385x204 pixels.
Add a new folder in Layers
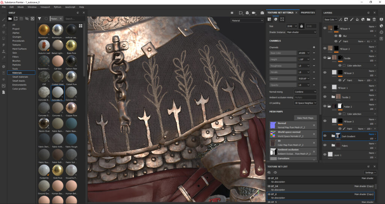[368, 19]
